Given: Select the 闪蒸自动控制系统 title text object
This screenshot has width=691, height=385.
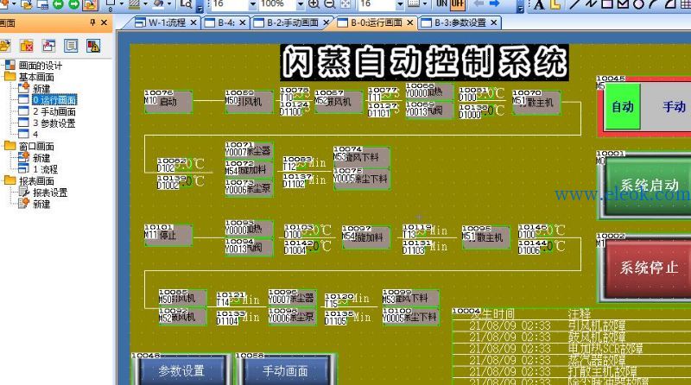Looking at the screenshot, I should [x=424, y=62].
